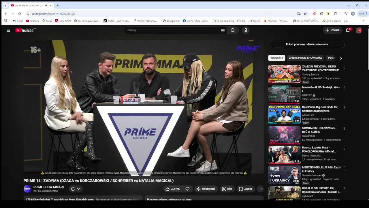
Task: Open the PRIME SHOW MMA channel name link
Action: (47, 187)
